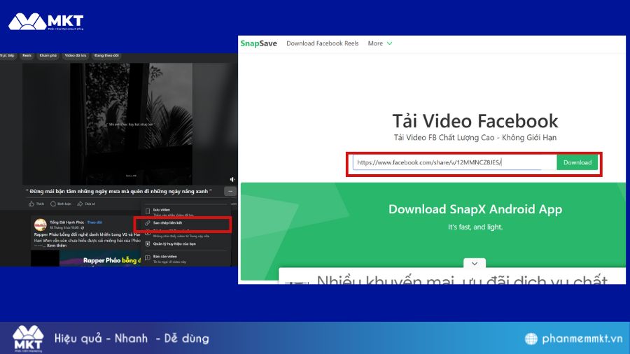Open Tổng Đài Hạnh Phúc page avatar
Screen dimensions: 630x354
40,225
